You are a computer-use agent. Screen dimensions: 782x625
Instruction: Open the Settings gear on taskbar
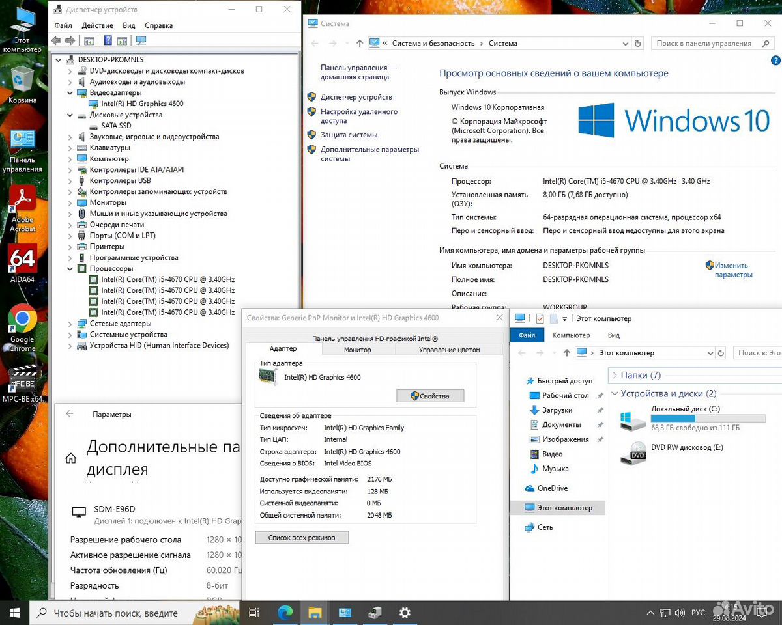tap(405, 613)
